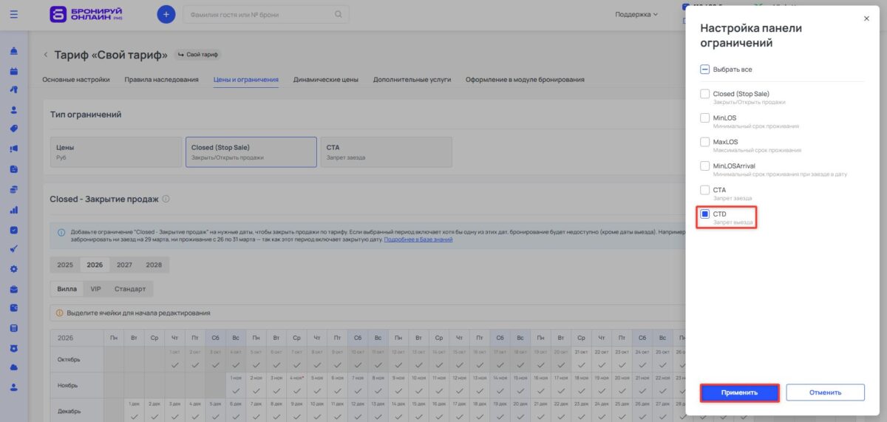Image resolution: width=887 pixels, height=422 pixels.
Task: Open the cloud icon in the sidebar
Action: click(14, 367)
